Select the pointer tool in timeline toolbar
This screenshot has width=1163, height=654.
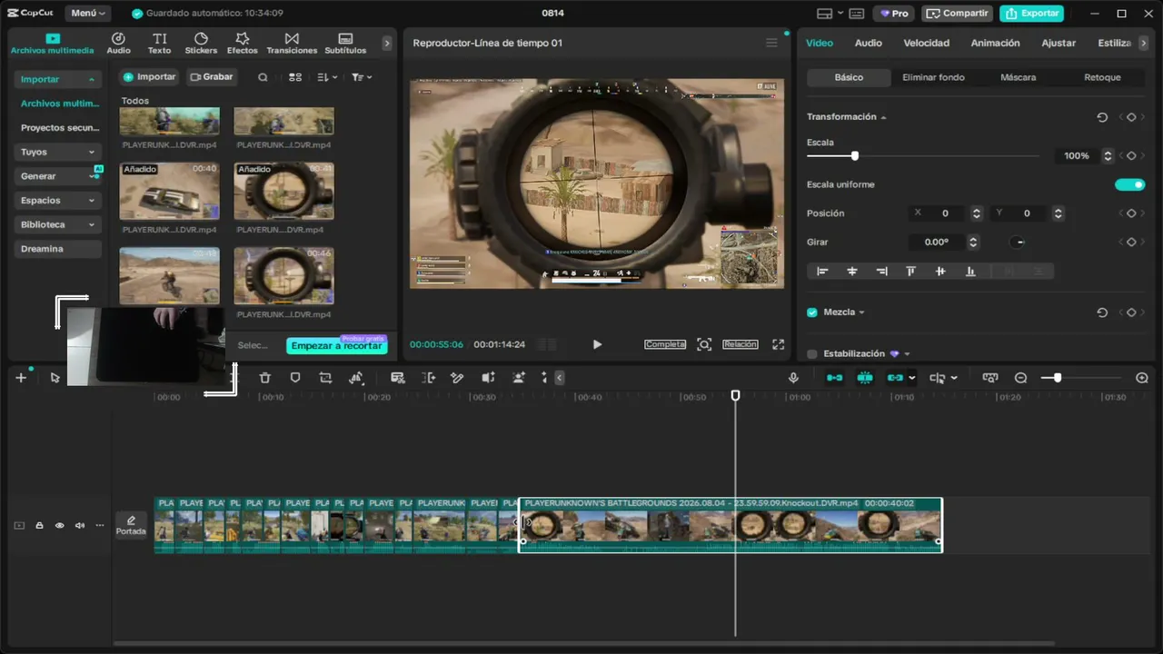(55, 378)
